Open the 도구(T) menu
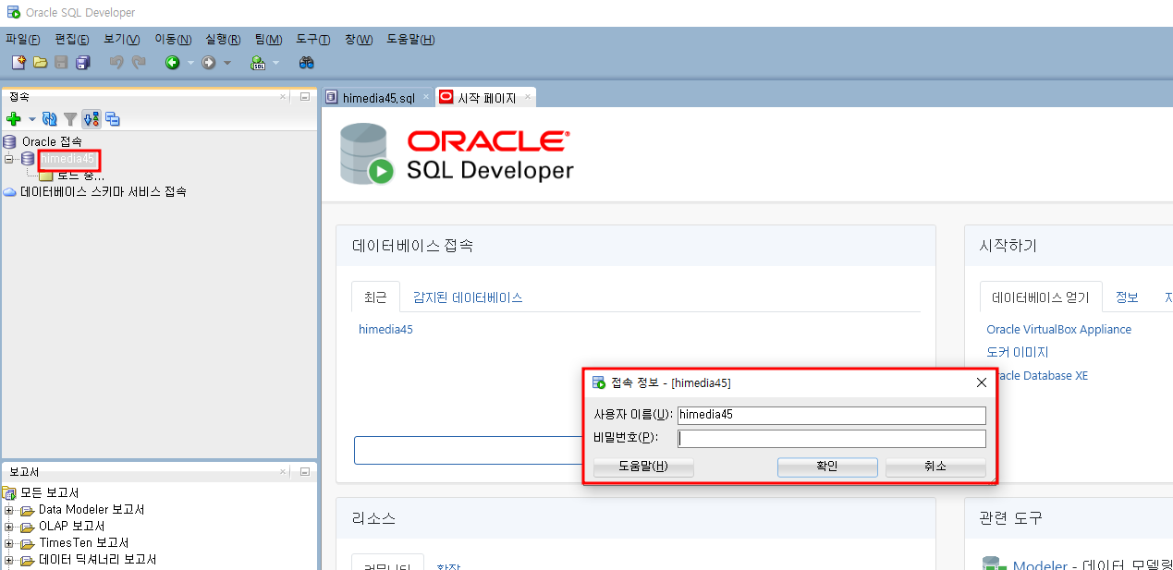 click(313, 39)
